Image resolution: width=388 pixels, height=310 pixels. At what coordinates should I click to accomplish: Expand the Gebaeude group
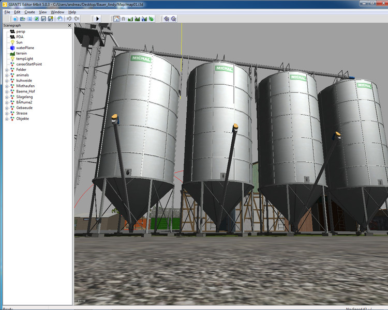(7, 108)
